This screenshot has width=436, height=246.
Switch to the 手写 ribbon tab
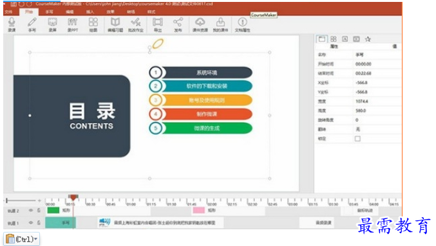[x=49, y=12]
